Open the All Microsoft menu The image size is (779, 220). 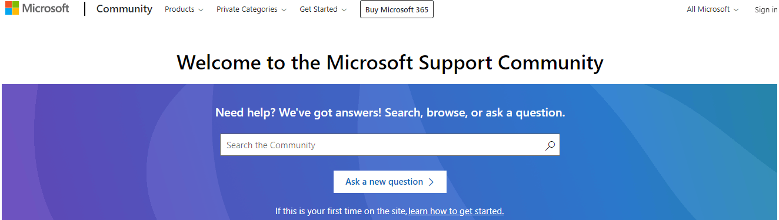point(713,9)
